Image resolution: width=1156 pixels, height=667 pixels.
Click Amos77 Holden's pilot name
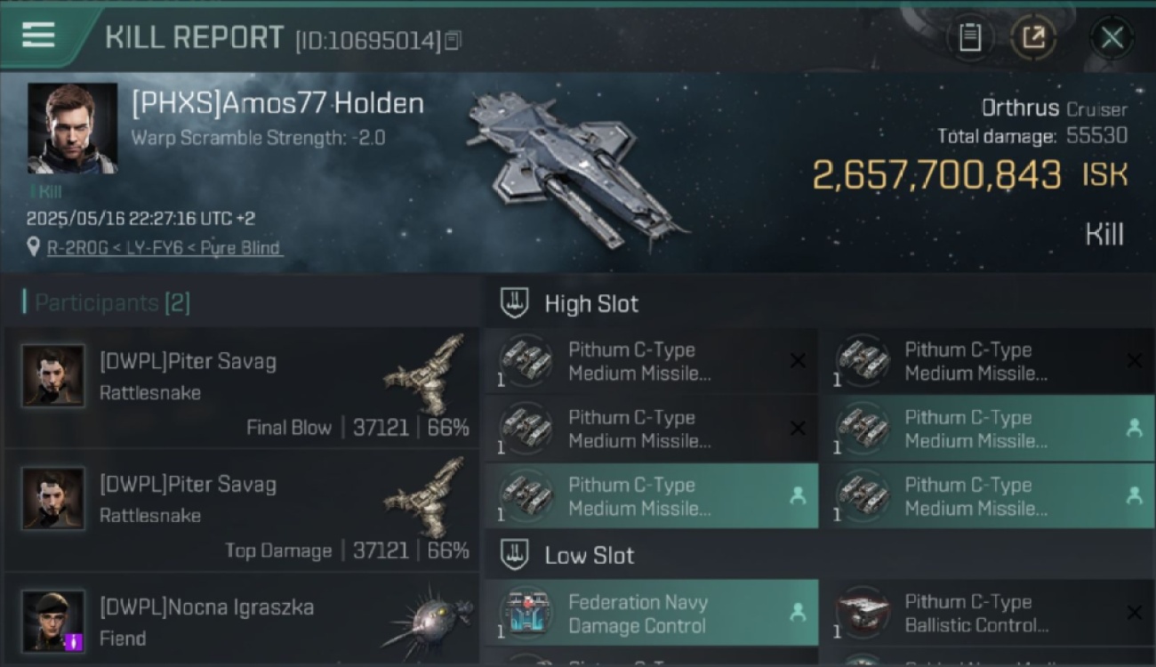(277, 104)
